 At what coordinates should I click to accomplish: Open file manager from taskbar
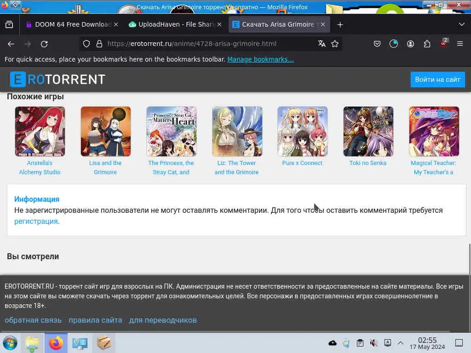(x=32, y=343)
